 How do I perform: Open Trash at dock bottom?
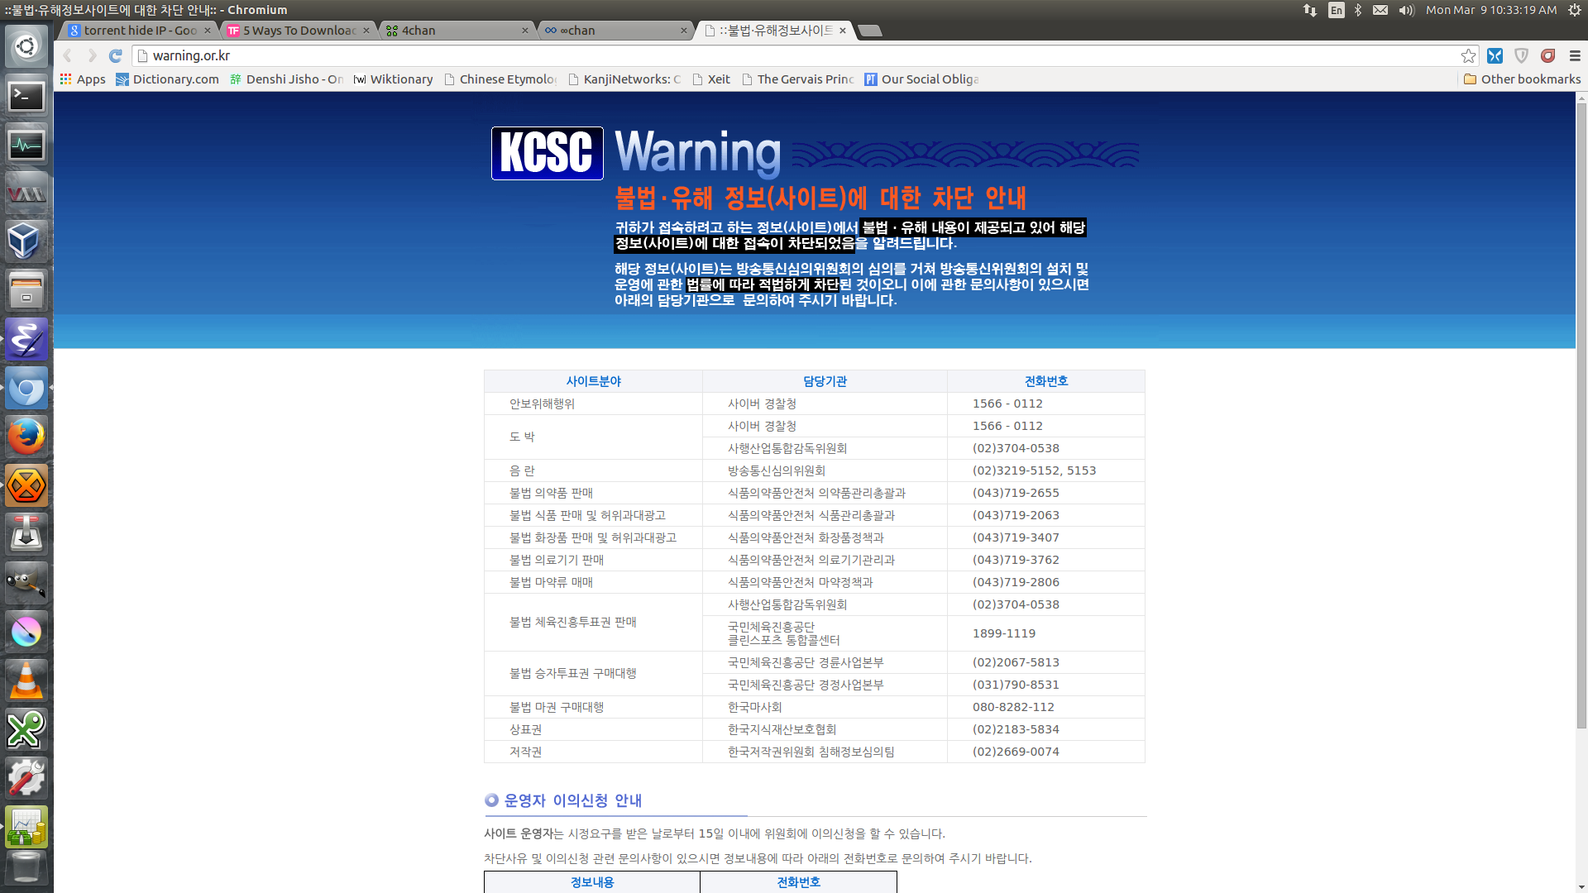point(26,868)
